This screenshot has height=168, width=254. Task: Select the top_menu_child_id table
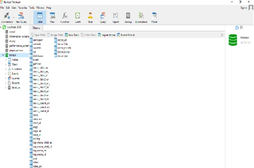pyautogui.click(x=41, y=147)
